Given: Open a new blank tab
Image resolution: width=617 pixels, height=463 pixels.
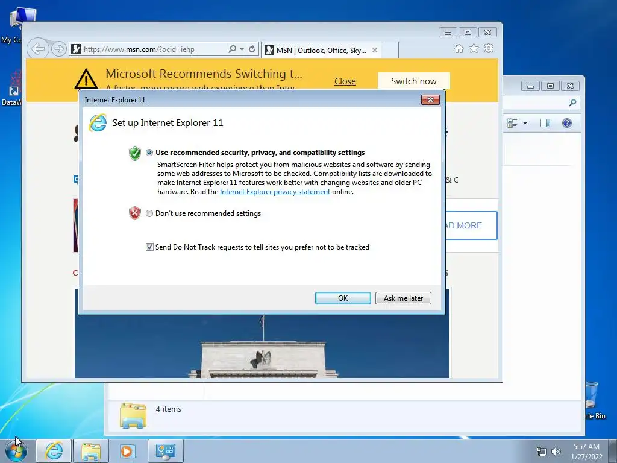Looking at the screenshot, I should (x=390, y=51).
